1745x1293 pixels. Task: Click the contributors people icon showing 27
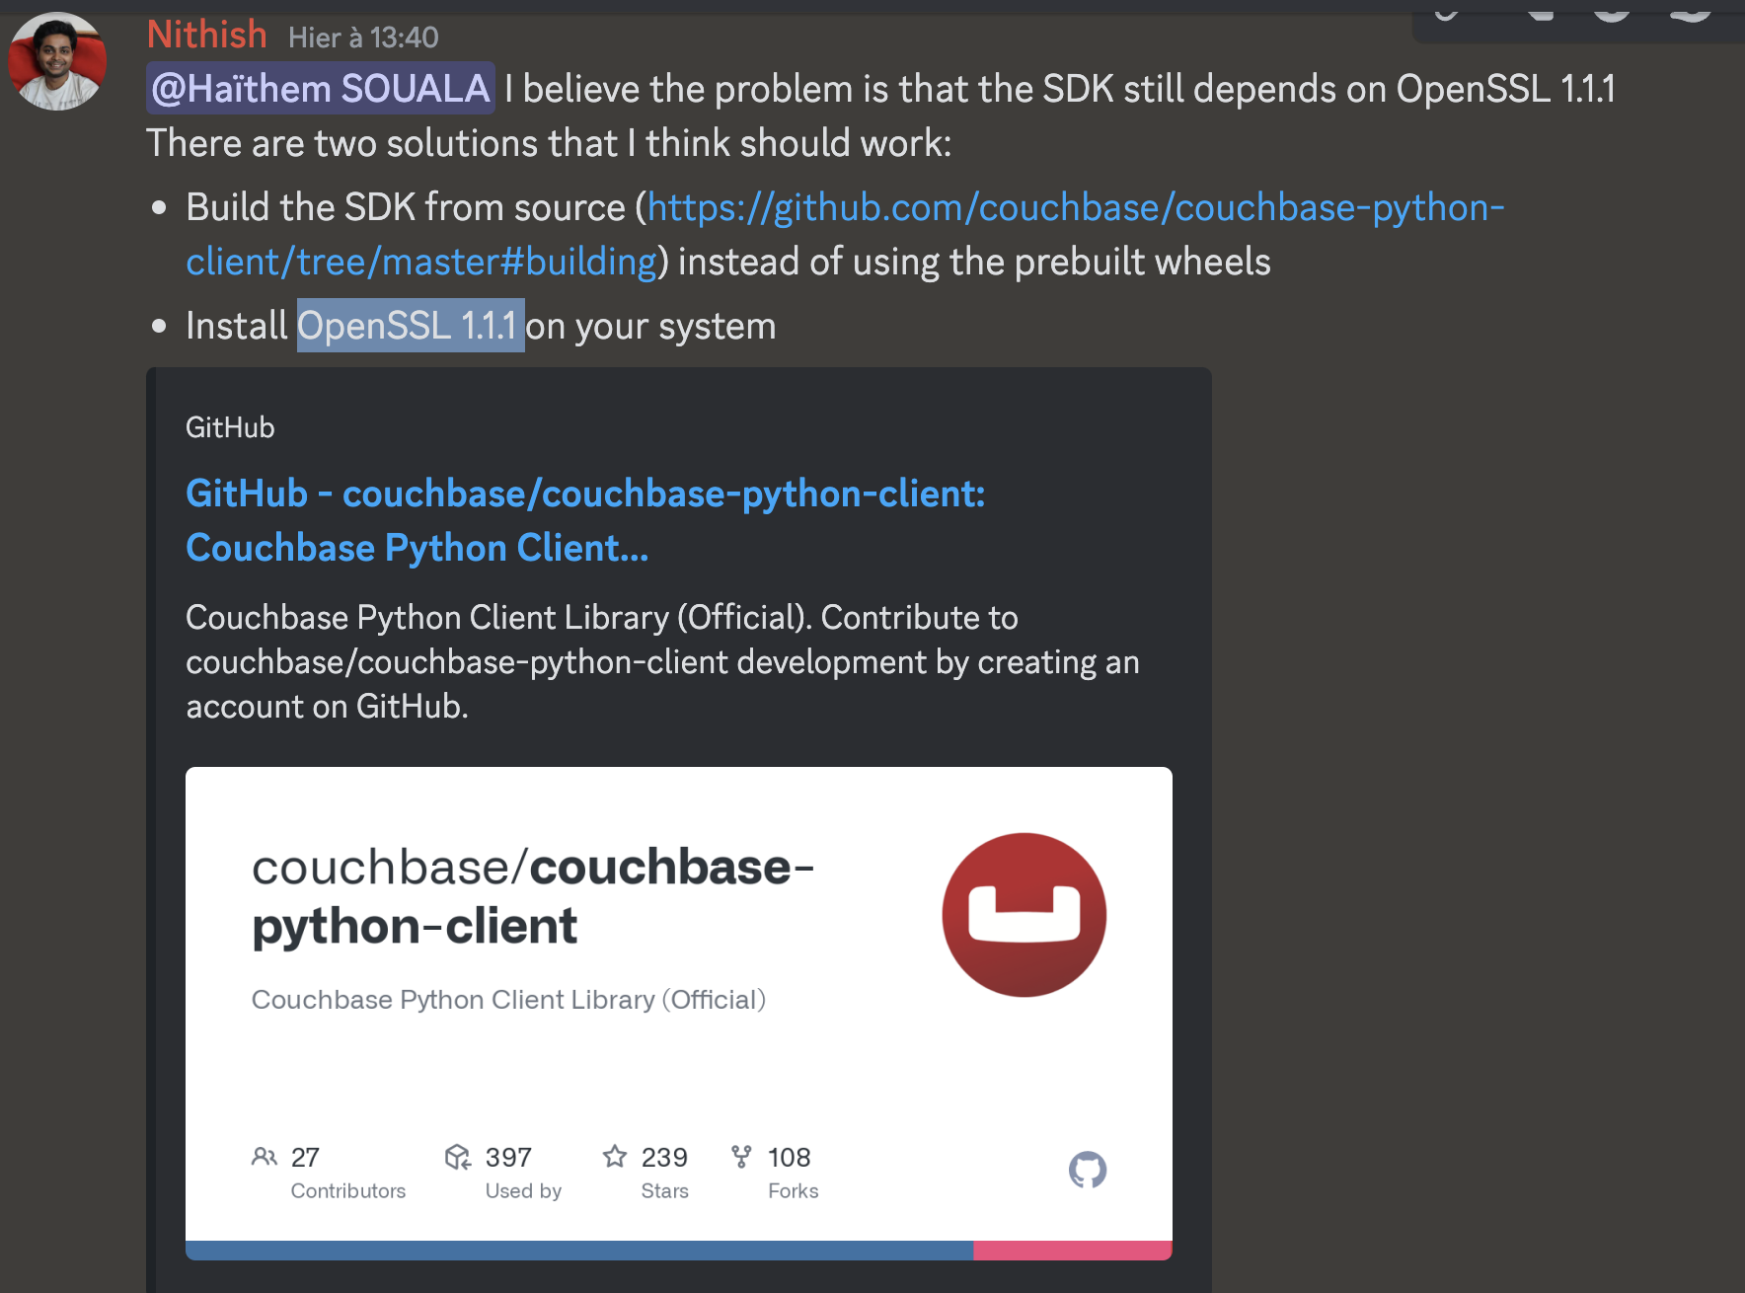264,1156
